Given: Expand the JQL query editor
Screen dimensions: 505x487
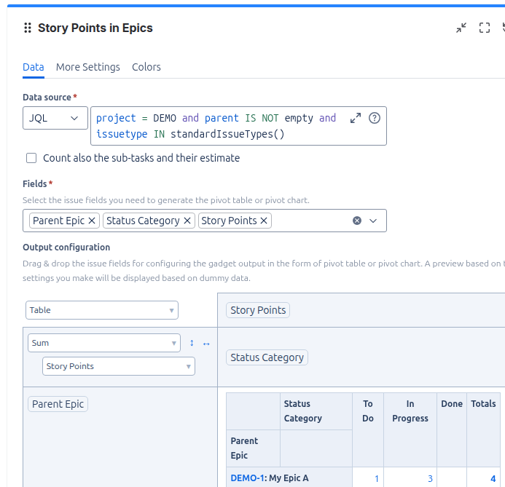Looking at the screenshot, I should pyautogui.click(x=356, y=118).
